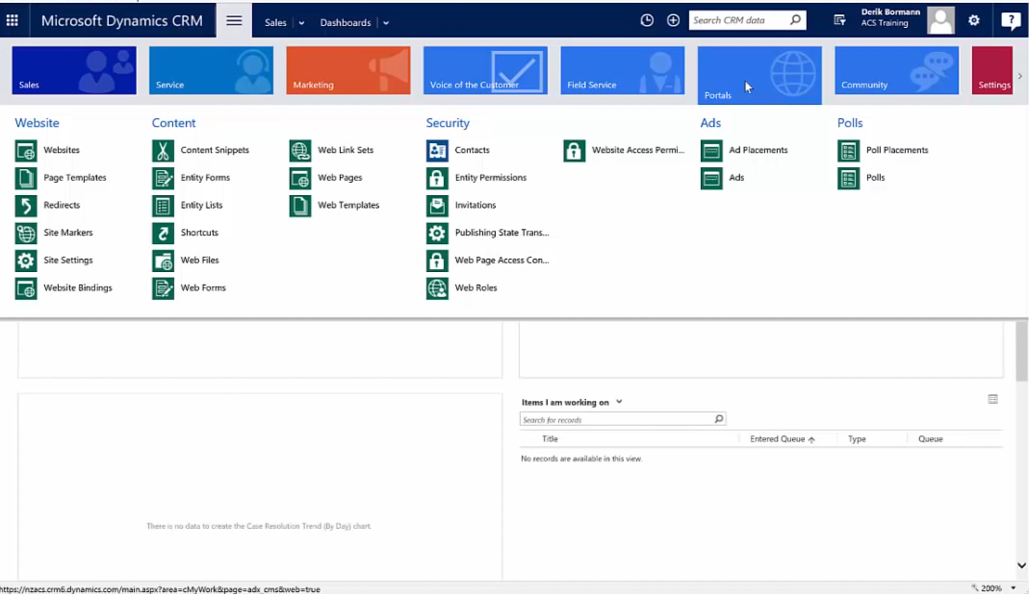This screenshot has height=596, width=1029.
Task: Select Voice of the Customer tile
Action: point(486,70)
